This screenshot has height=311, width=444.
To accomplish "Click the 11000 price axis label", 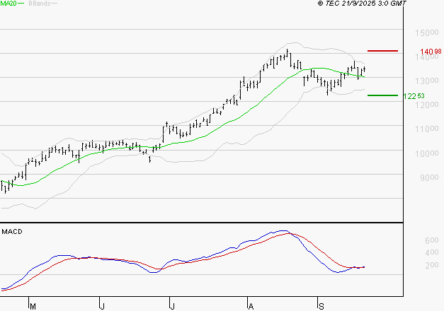I will pyautogui.click(x=427, y=129).
